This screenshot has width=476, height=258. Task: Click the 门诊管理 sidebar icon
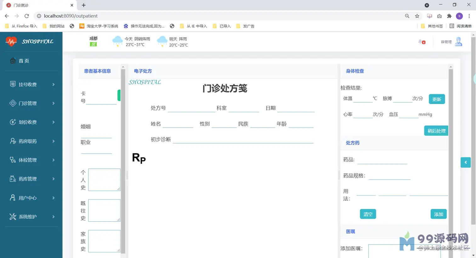(x=13, y=103)
